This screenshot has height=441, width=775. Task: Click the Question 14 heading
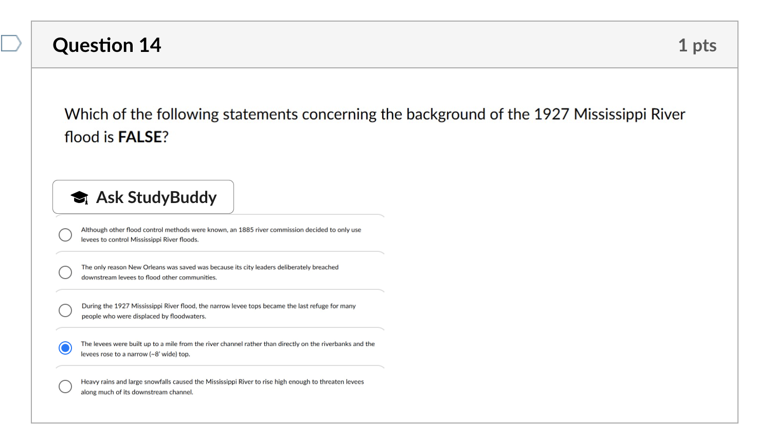pyautogui.click(x=106, y=45)
